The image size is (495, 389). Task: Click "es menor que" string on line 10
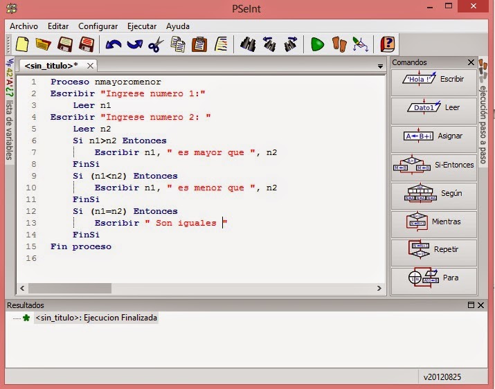click(x=211, y=188)
